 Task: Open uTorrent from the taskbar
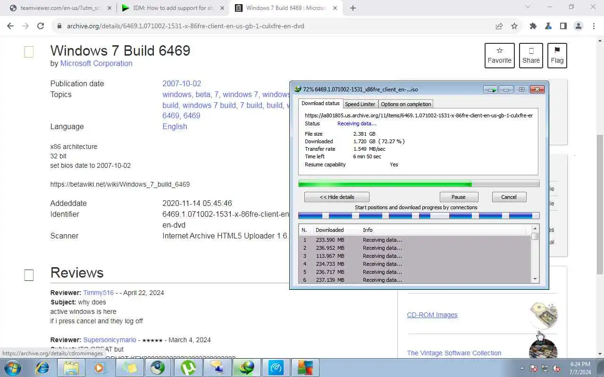(188, 368)
